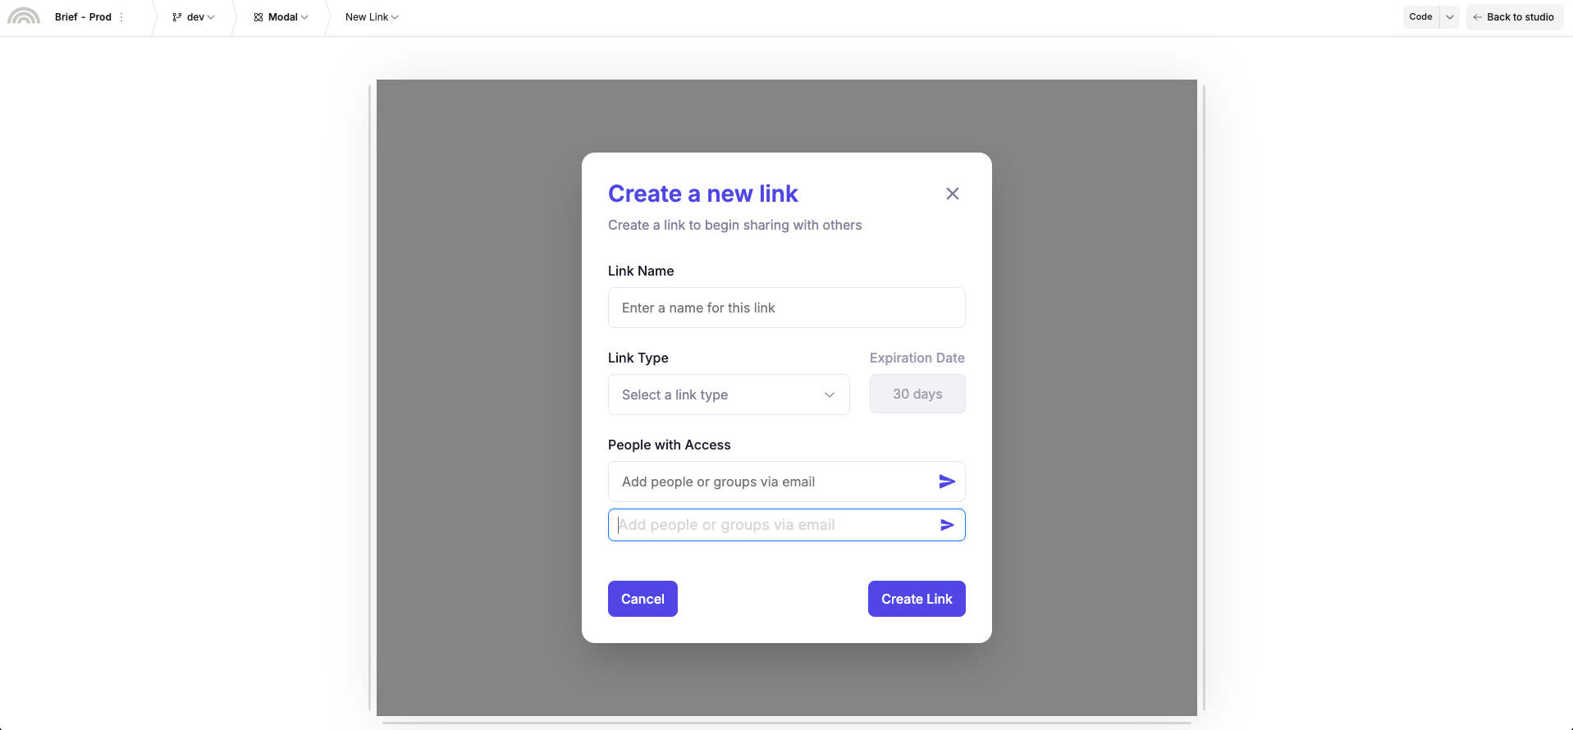Open the Brief - Prod options menu
Viewport: 1573px width, 730px height.
(121, 17)
